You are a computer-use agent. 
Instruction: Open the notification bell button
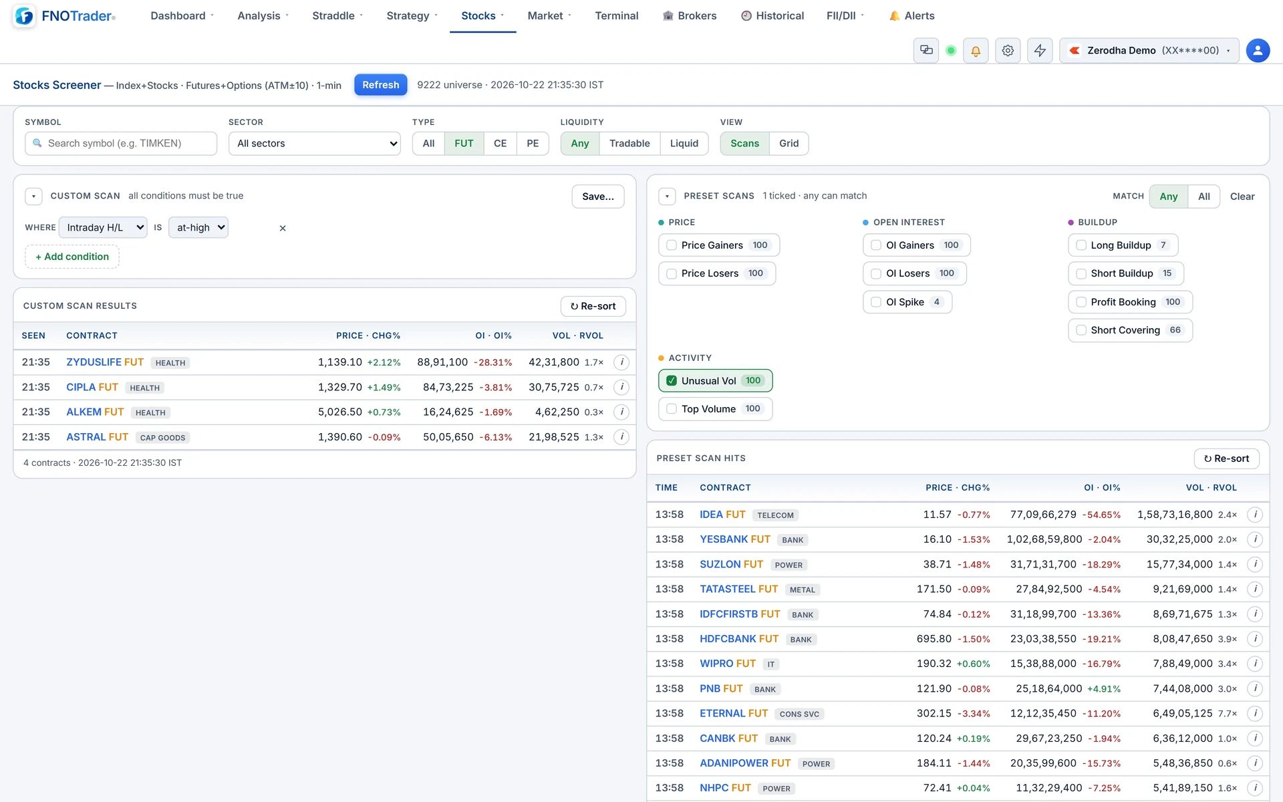click(976, 50)
